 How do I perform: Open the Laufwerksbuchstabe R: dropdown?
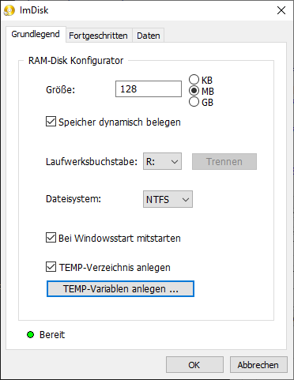pyautogui.click(x=162, y=161)
